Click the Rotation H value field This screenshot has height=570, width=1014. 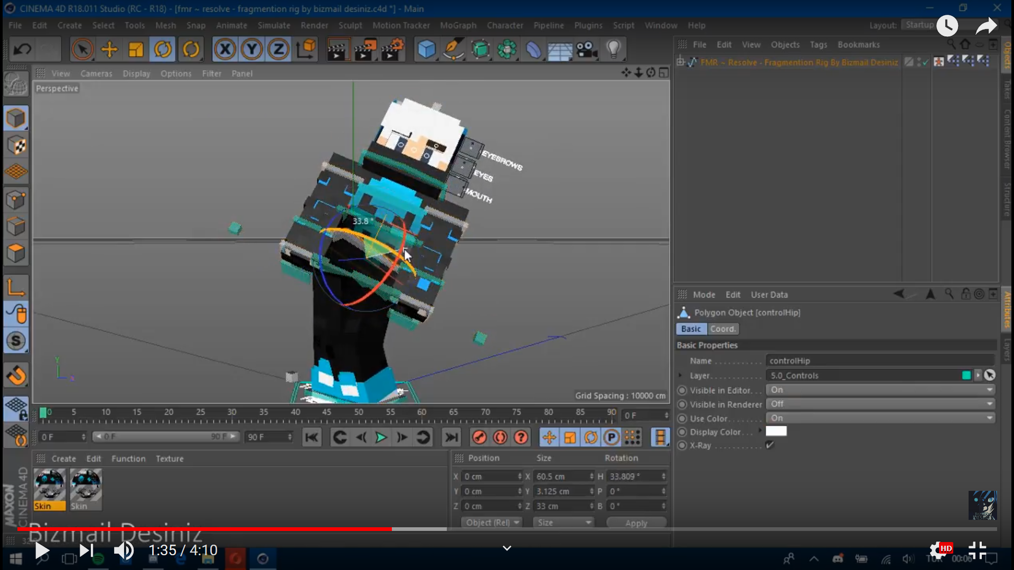637,476
